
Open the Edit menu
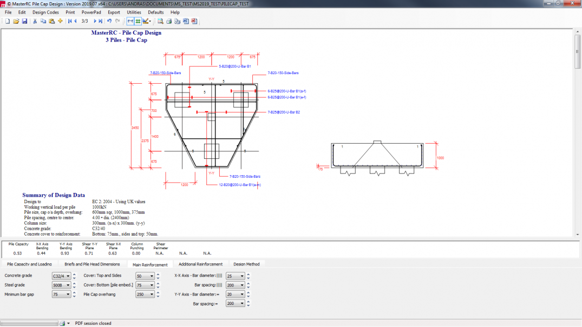point(22,12)
